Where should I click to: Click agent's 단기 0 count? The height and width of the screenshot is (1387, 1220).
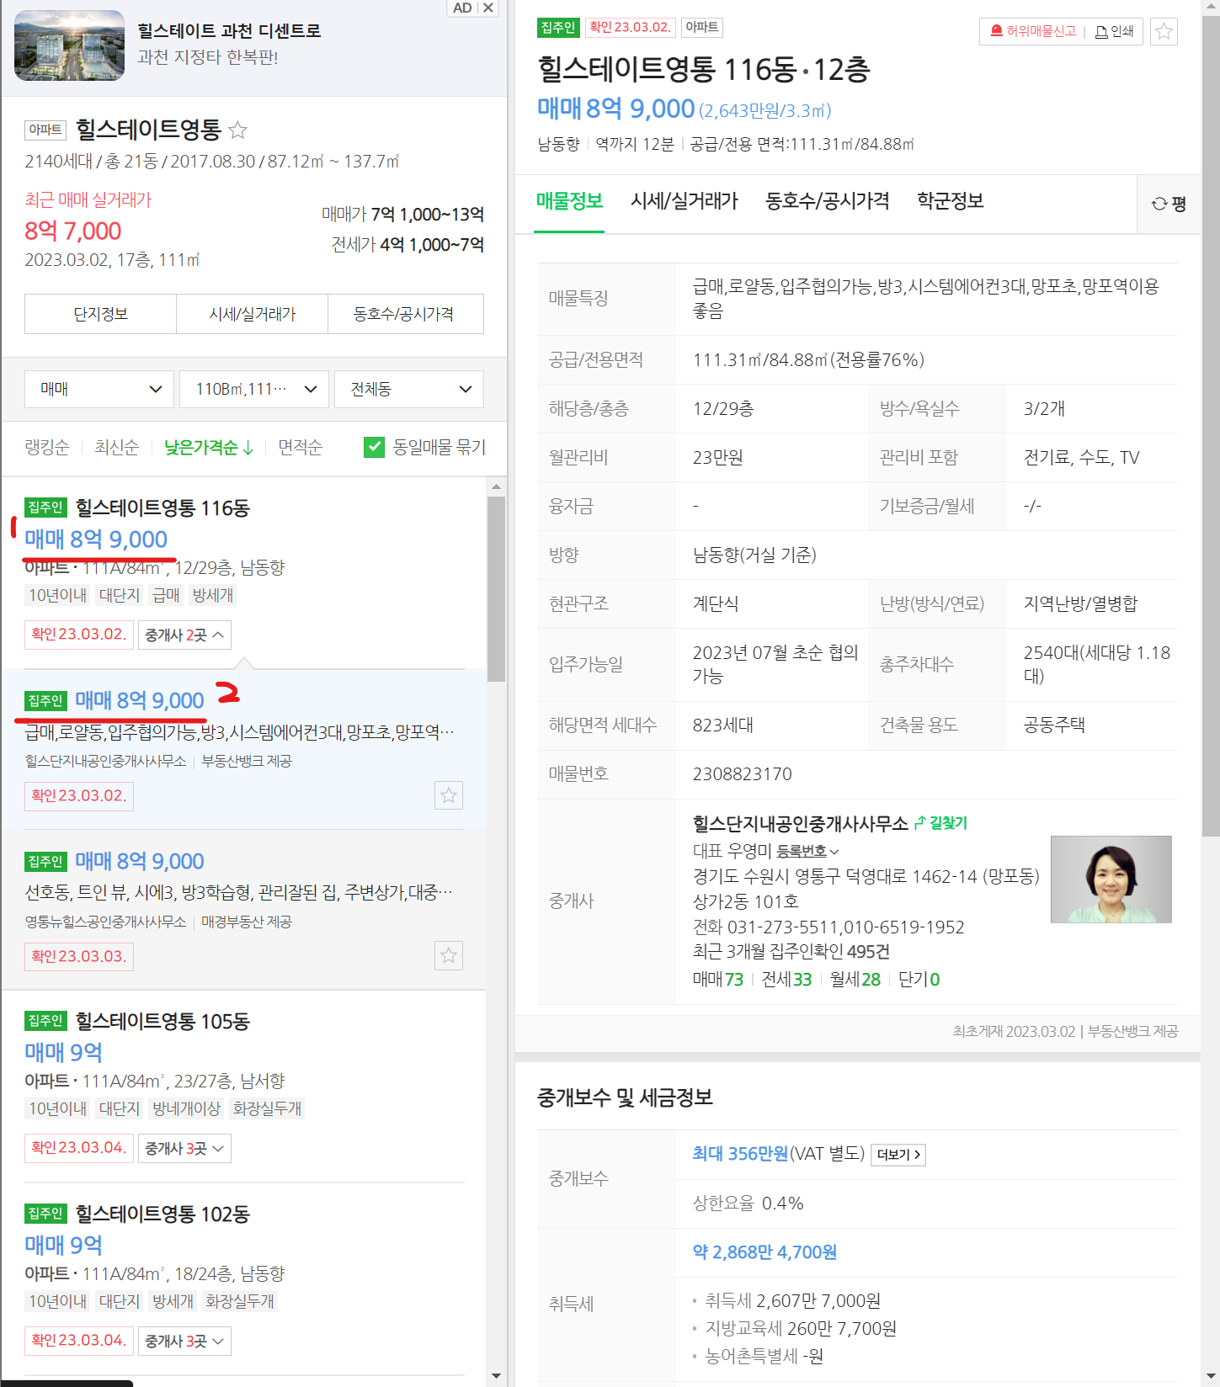[919, 980]
